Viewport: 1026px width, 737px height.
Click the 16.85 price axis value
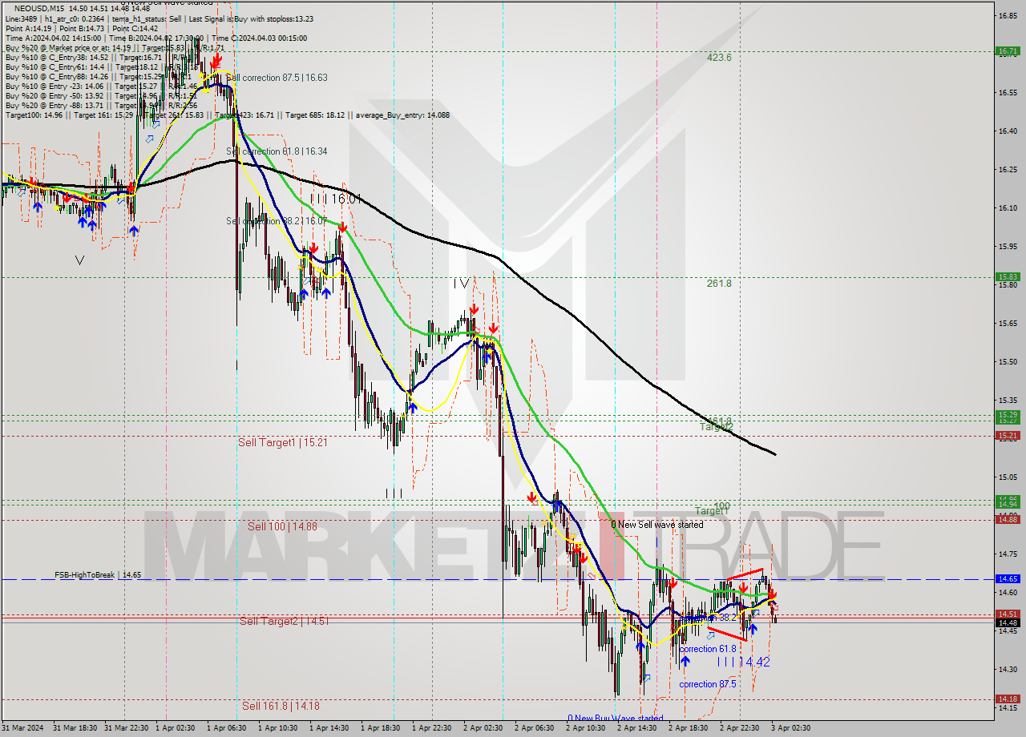click(x=1008, y=15)
